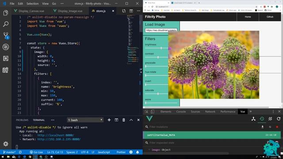The image size is (283, 159).
Task: Switch to Vue Components inspector icon
Action: click(253, 119)
